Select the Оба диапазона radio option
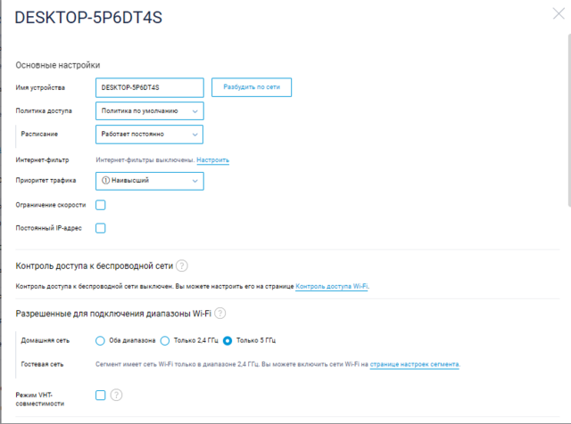Screen dimensions: 571x424 click(x=101, y=340)
